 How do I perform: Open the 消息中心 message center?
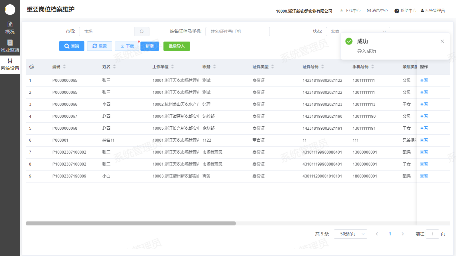point(377,11)
